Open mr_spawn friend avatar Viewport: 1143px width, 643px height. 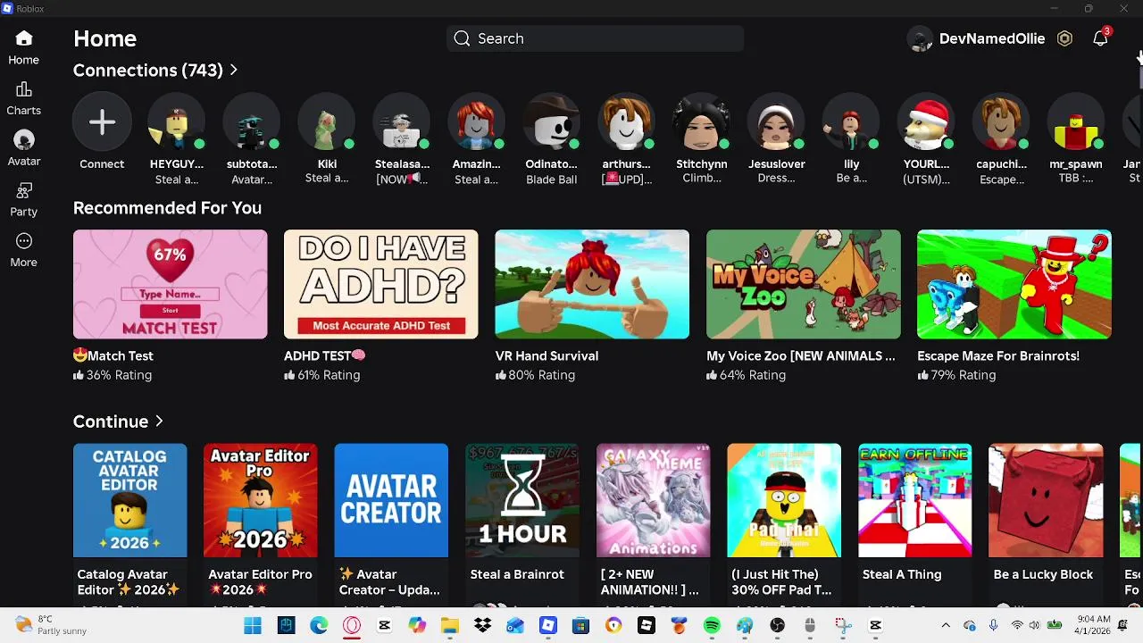(x=1076, y=122)
